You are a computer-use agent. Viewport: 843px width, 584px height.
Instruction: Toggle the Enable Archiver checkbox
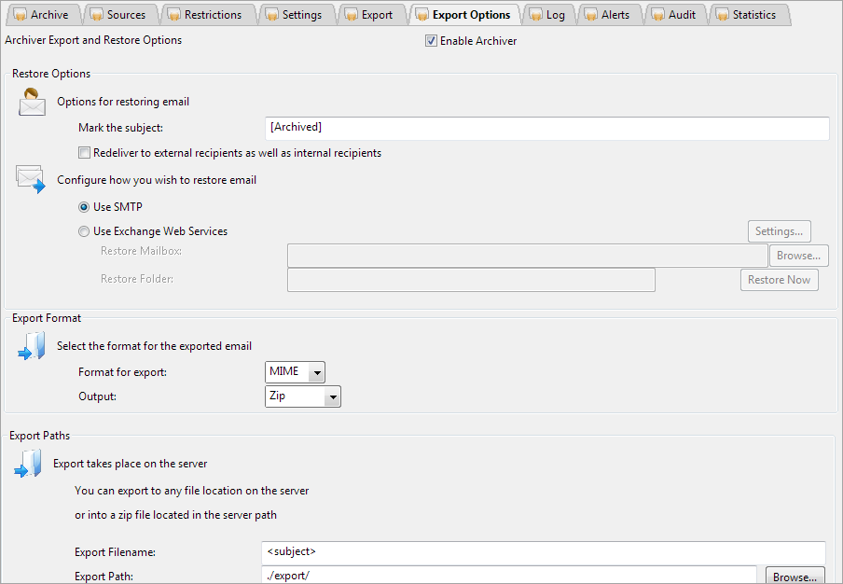tap(431, 40)
